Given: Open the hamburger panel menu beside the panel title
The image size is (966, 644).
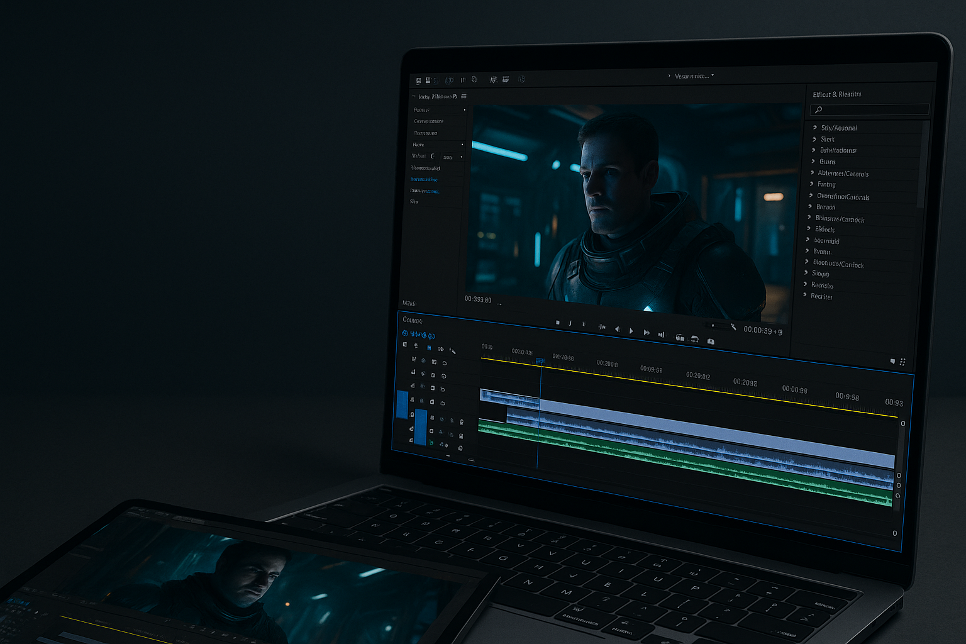Looking at the screenshot, I should (464, 96).
